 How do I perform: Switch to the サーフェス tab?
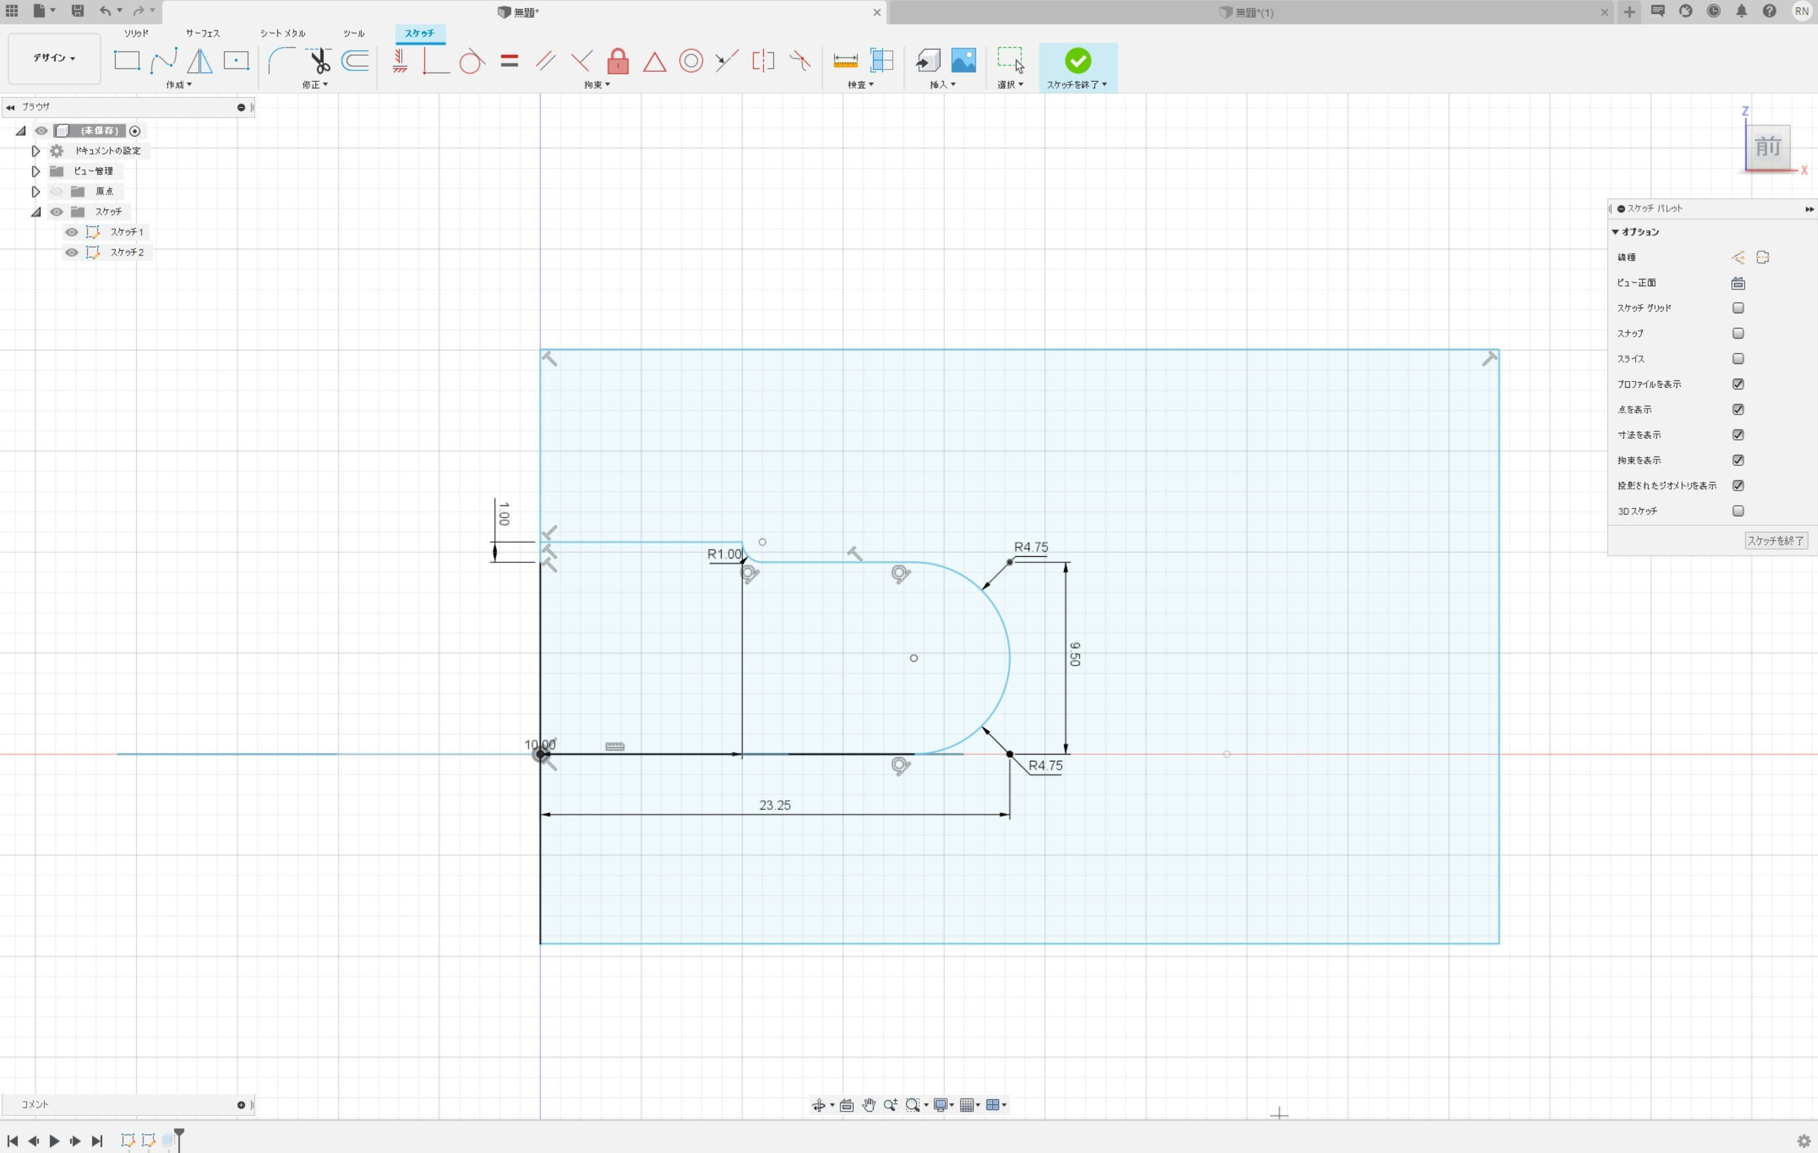(x=202, y=33)
